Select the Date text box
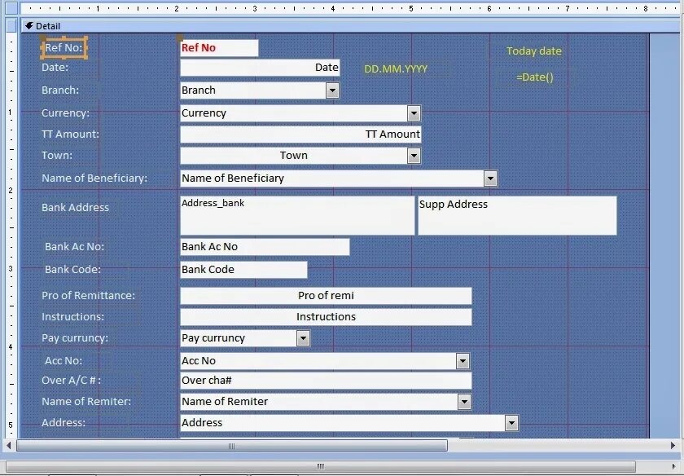 260,68
